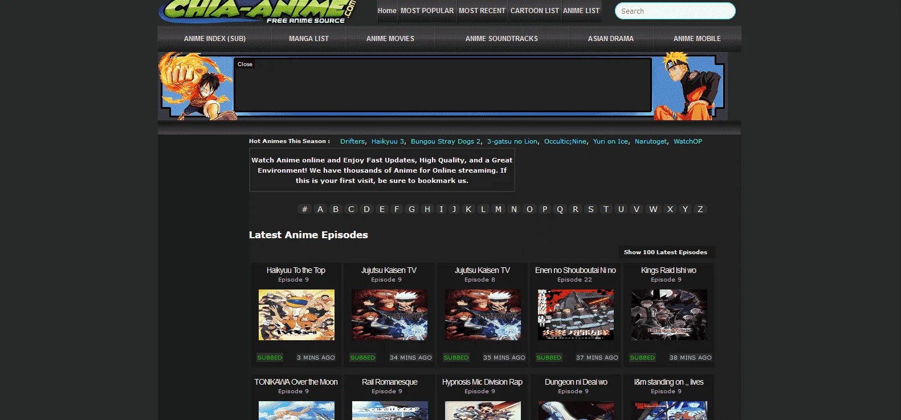Click Haikyuu To the Top thumbnail
This screenshot has height=420, width=901.
pyautogui.click(x=296, y=315)
